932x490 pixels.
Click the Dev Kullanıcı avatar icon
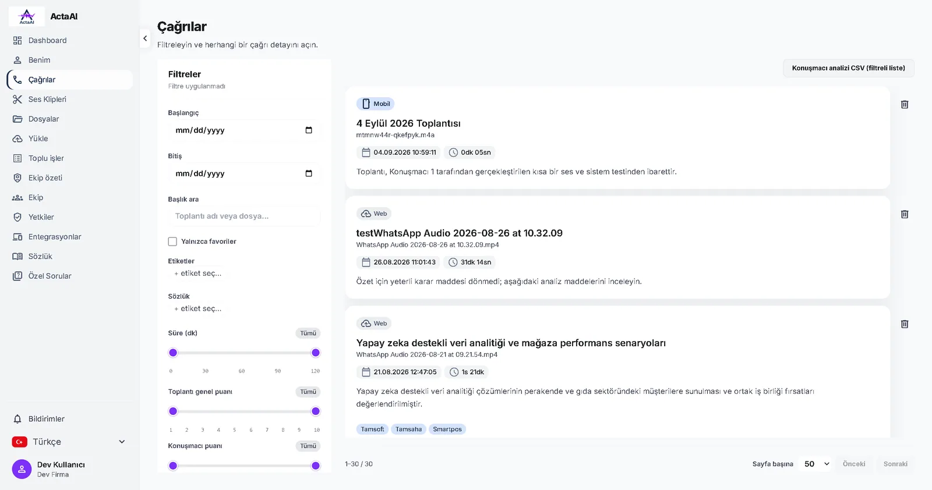pos(22,469)
